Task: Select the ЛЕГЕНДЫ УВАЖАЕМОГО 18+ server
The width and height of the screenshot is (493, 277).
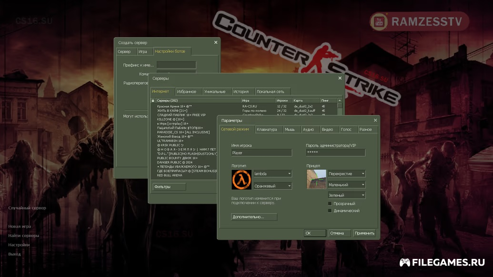Action: (x=184, y=167)
